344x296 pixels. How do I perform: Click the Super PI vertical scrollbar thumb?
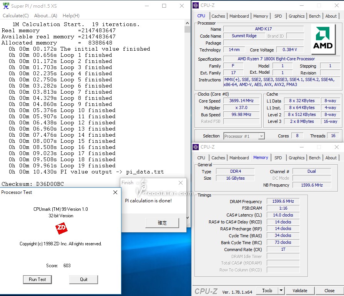pos(187,29)
